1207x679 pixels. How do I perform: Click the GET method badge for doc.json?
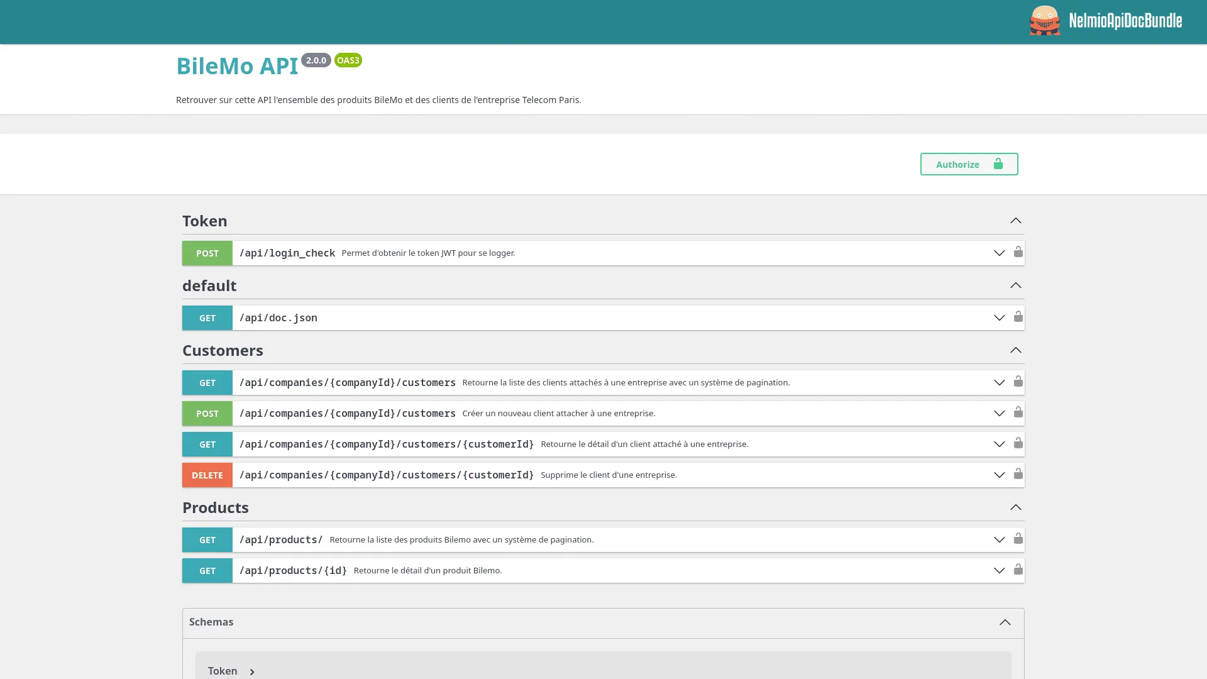click(207, 318)
